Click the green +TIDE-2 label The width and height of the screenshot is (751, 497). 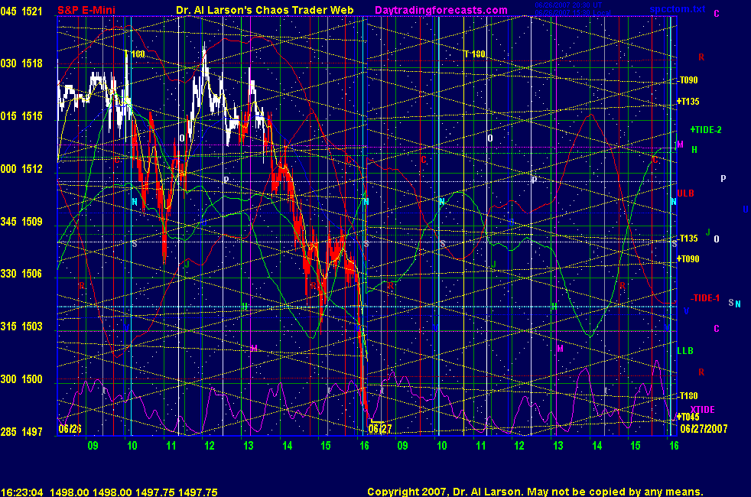[706, 129]
